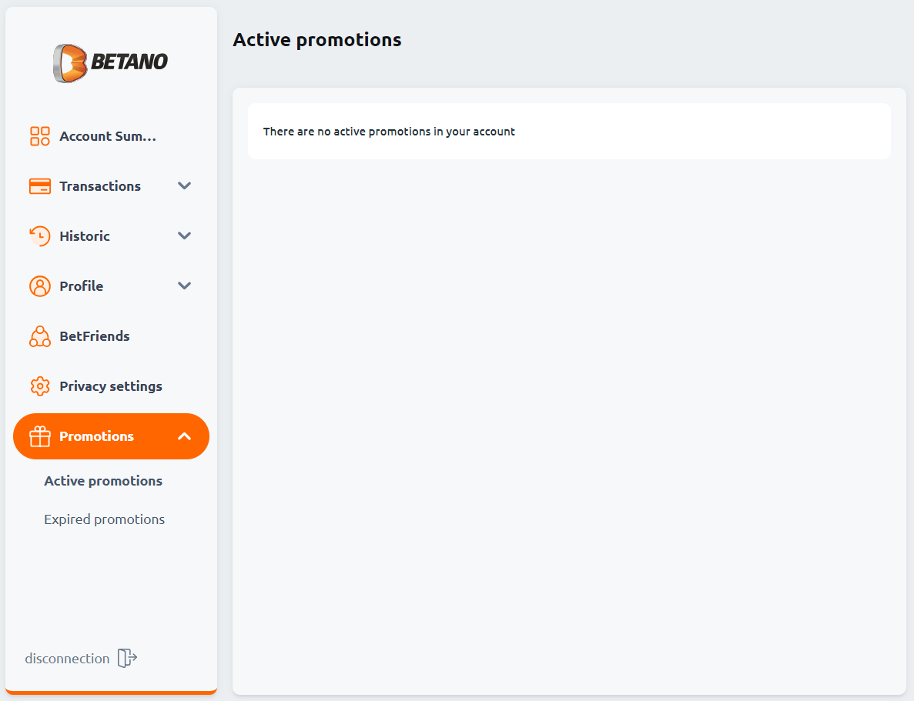Click the Privacy settings gear icon
914x701 pixels.
click(39, 386)
